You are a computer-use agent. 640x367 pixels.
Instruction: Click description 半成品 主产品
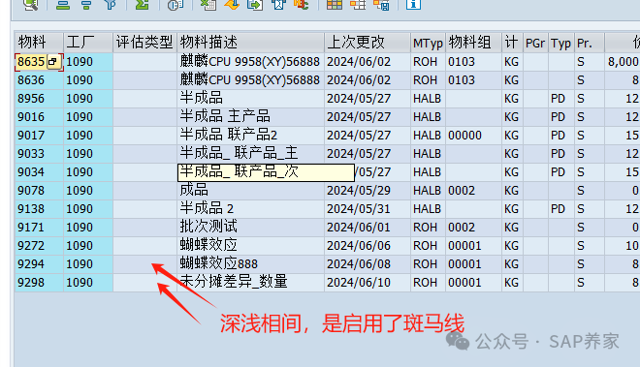225,116
